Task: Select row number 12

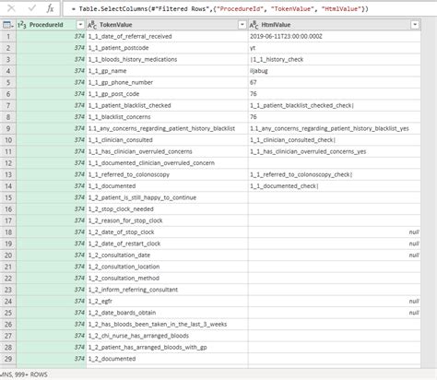Action: click(8, 163)
